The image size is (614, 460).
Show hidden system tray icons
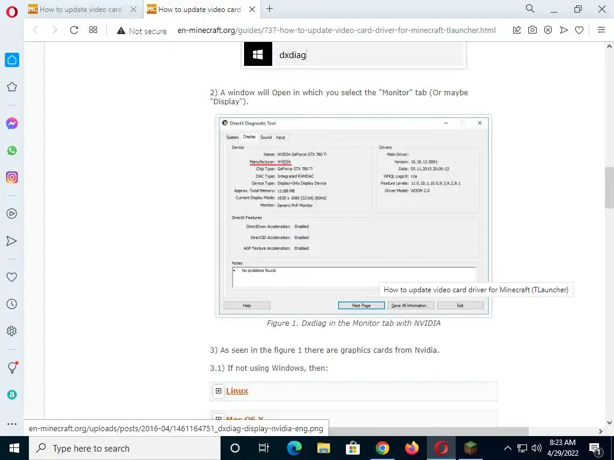tap(507, 448)
